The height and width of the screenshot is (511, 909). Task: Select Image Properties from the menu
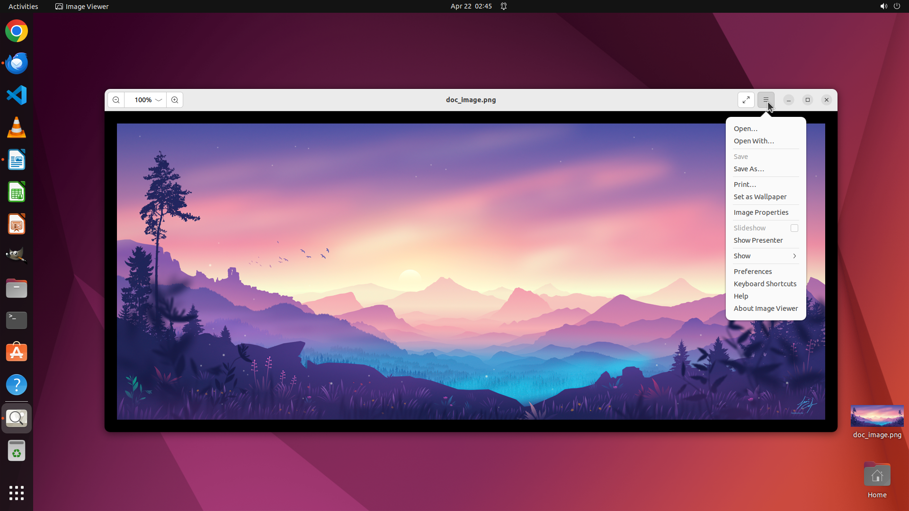761,212
